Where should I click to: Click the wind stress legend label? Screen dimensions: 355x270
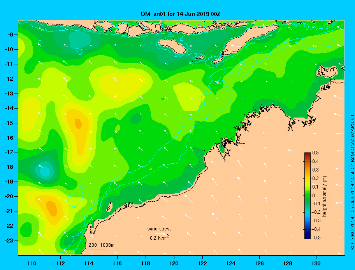point(159,229)
